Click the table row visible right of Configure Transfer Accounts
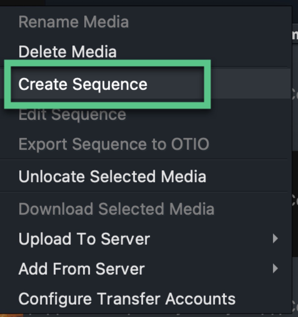 point(295,304)
